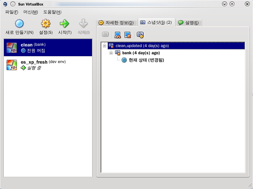This screenshot has height=189, width=253.
Task: Open the 머신(M) menu
Action: 31,12
